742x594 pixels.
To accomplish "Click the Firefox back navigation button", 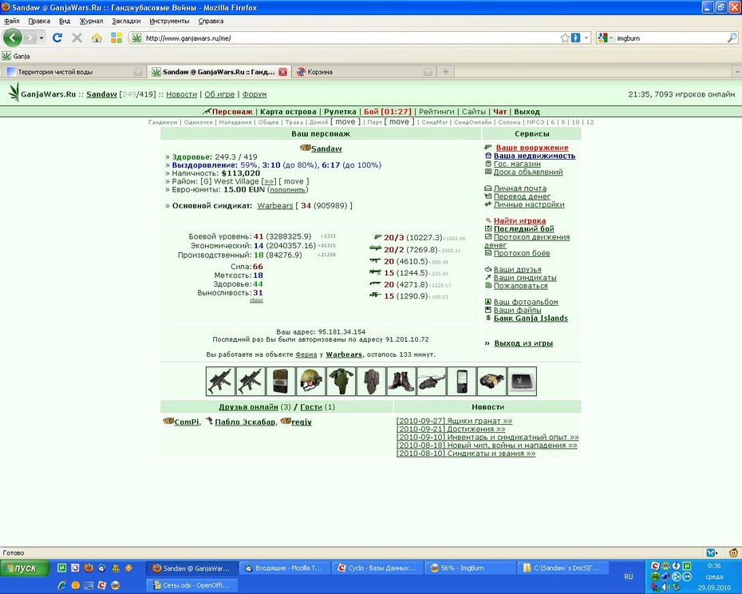I will click(x=13, y=38).
